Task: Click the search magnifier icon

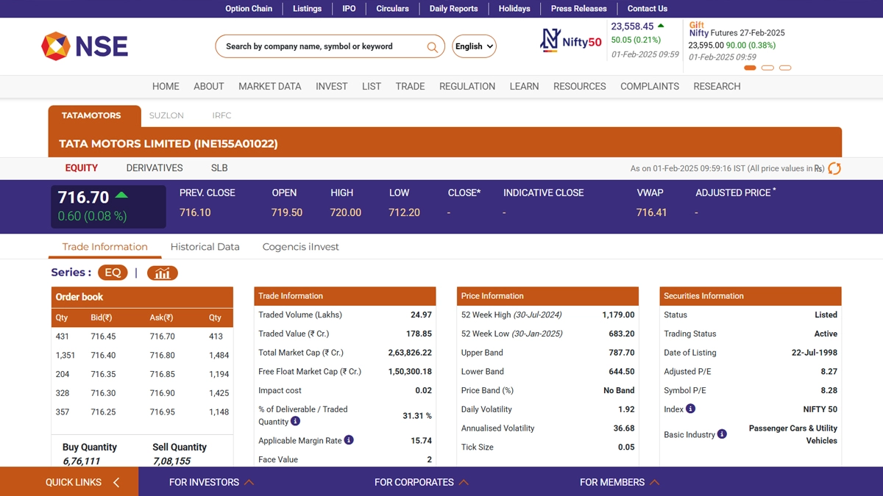Action: (x=433, y=47)
